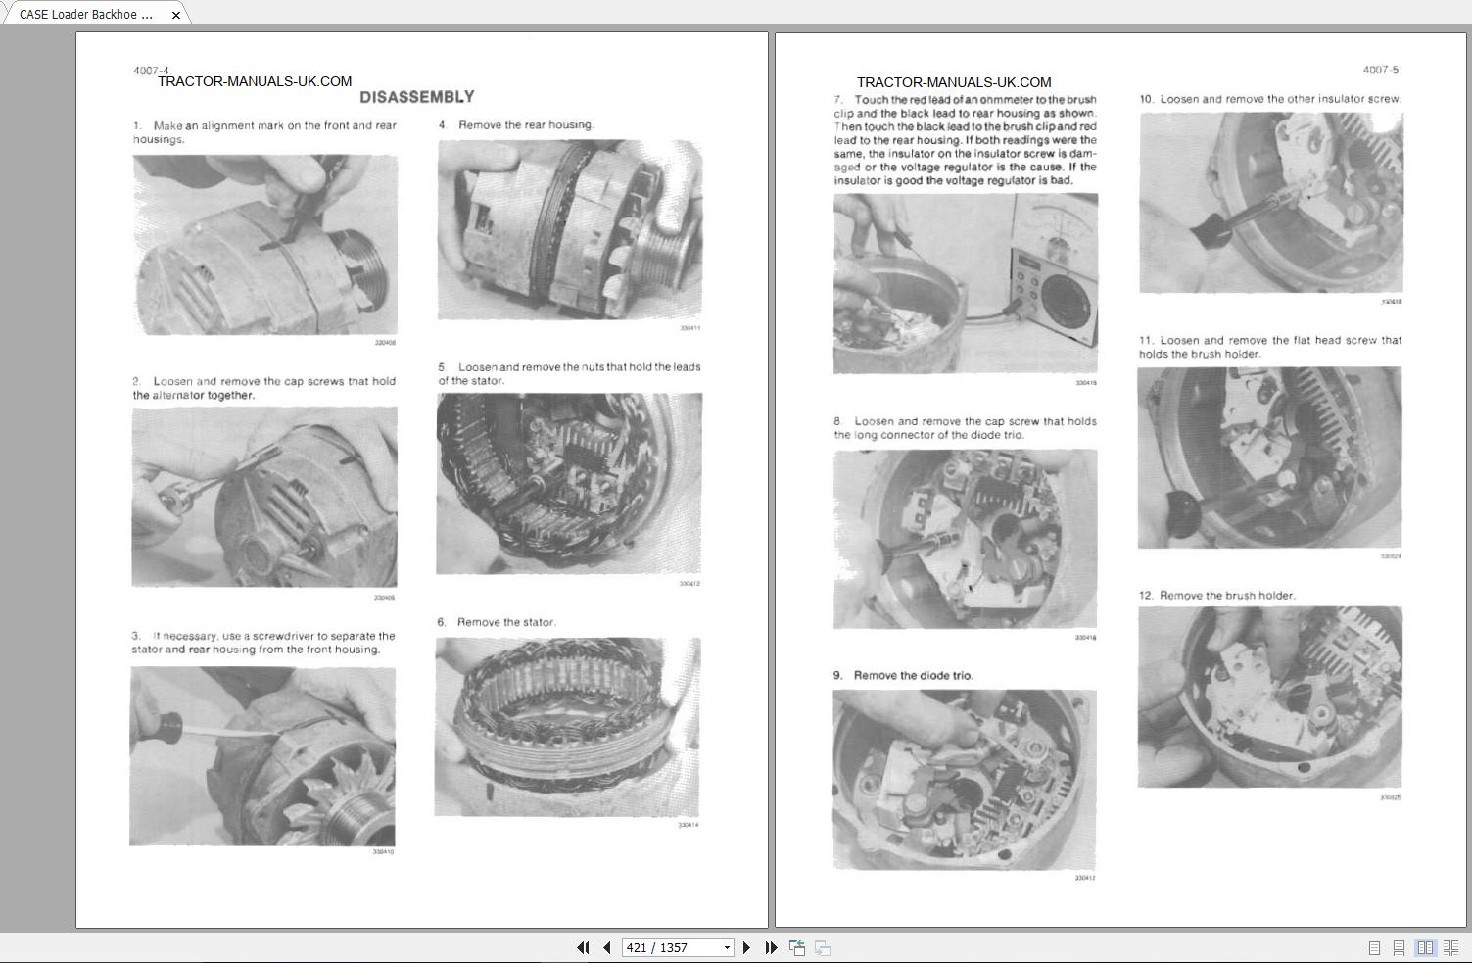Click text "Loosen and remove the other insulator screw."
1472x963 pixels.
click(x=1281, y=99)
